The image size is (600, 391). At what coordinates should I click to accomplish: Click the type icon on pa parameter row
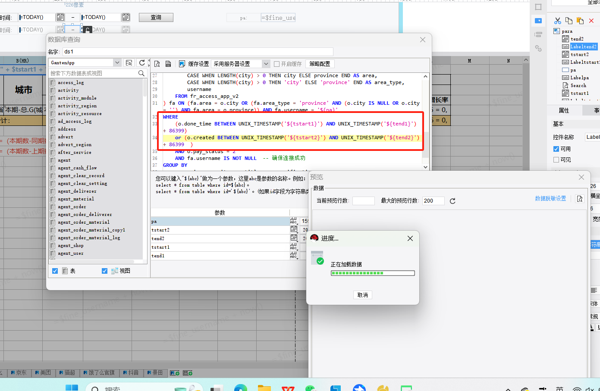coord(294,221)
